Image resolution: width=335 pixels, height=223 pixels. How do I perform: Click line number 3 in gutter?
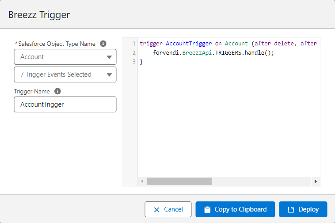click(x=134, y=62)
